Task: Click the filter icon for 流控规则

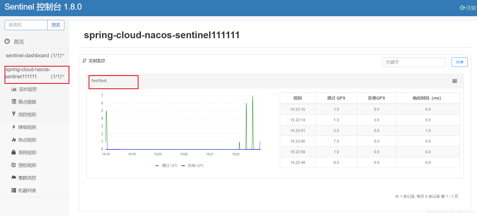Action: (14, 114)
